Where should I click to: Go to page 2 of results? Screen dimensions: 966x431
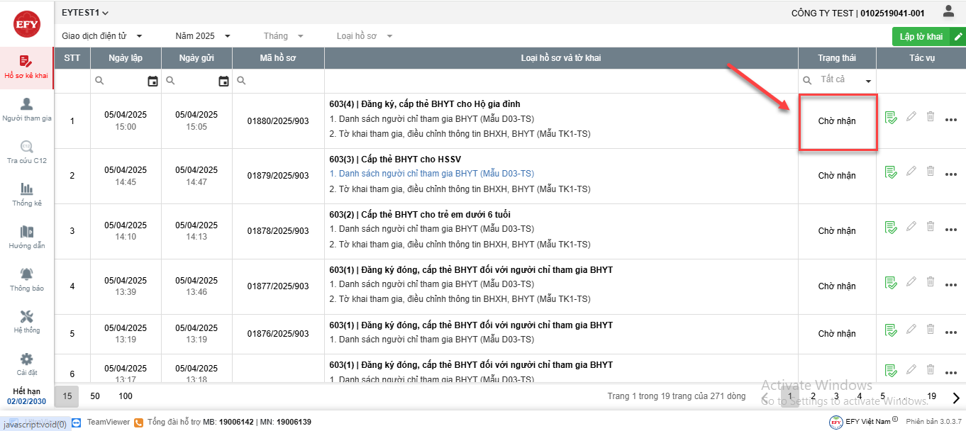tap(813, 396)
